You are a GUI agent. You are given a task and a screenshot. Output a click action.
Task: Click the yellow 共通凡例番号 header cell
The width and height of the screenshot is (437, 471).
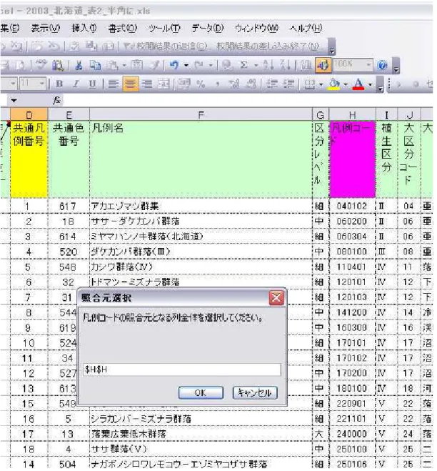pos(29,159)
